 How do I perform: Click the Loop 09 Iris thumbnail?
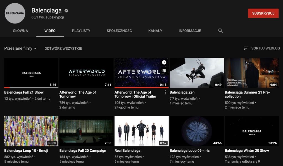[x=197, y=131]
